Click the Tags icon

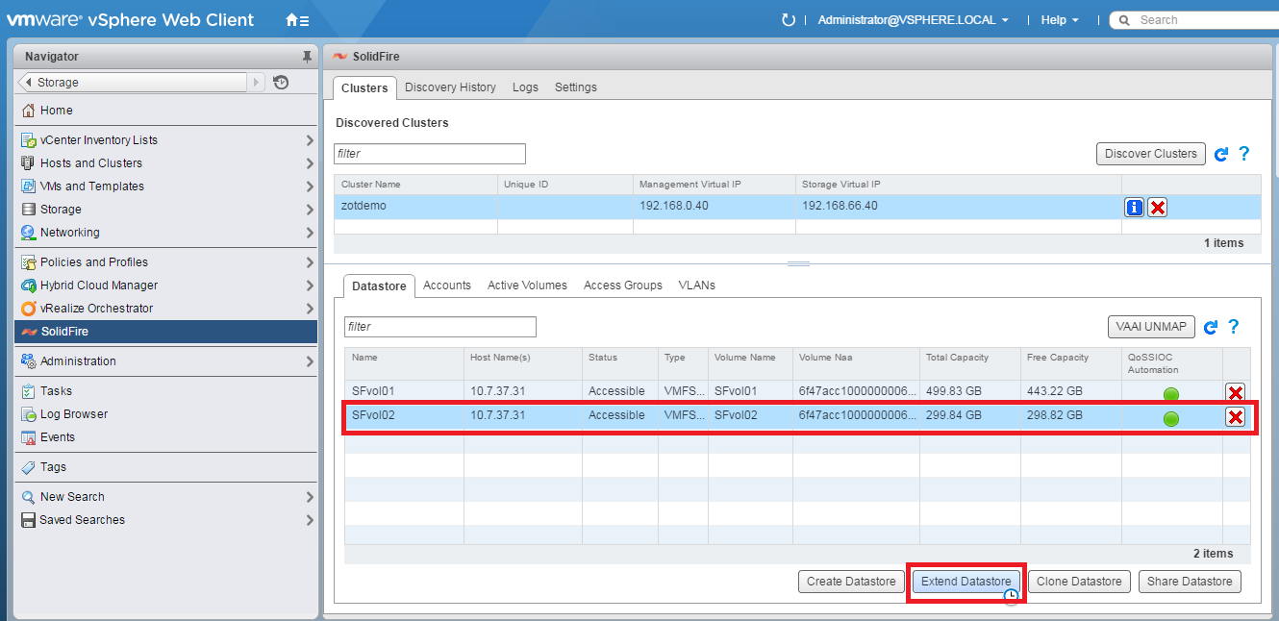click(29, 467)
